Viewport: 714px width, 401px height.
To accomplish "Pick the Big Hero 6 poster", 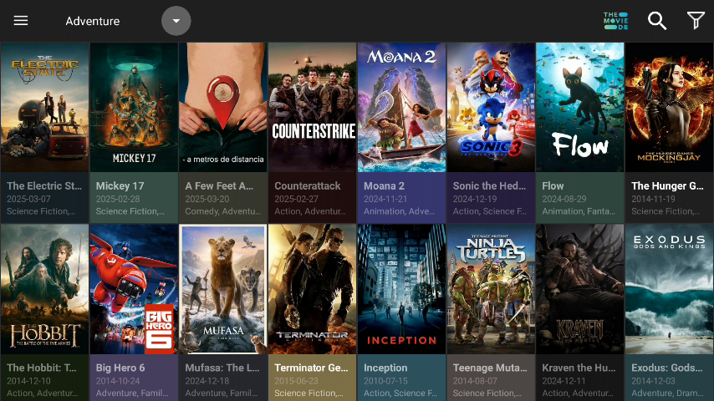I will (134, 289).
